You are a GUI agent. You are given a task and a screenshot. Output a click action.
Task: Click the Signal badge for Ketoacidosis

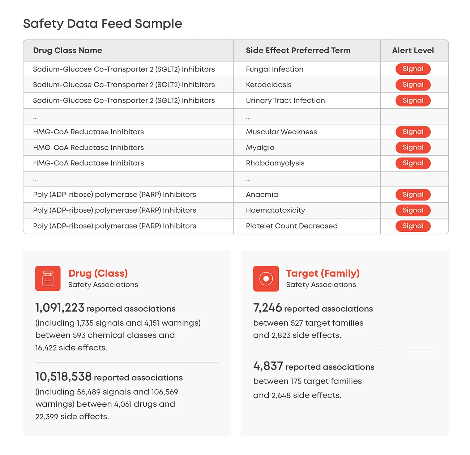point(413,84)
